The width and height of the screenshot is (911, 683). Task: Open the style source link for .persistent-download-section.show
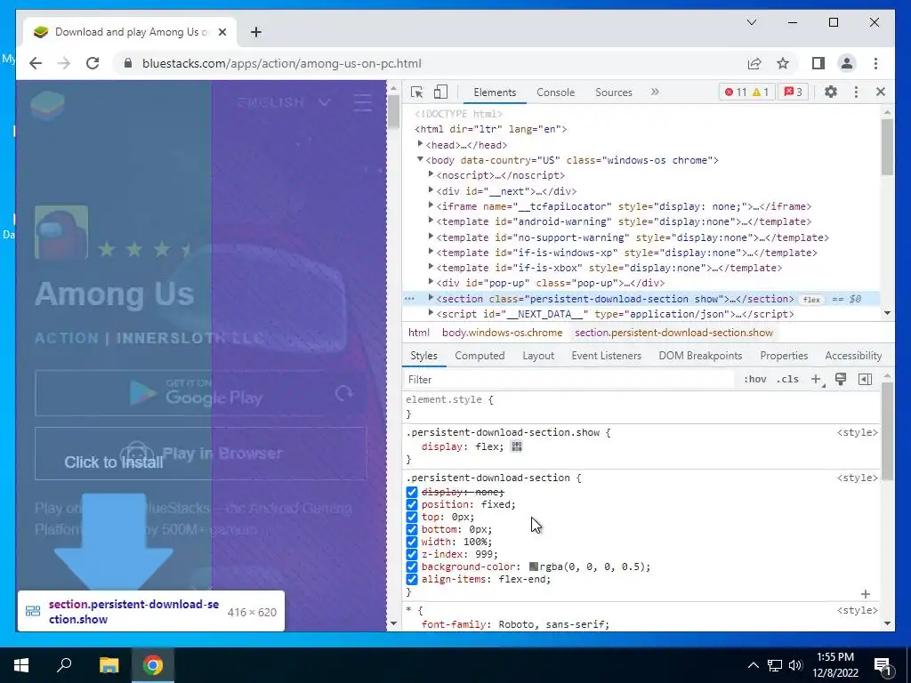pyautogui.click(x=857, y=433)
